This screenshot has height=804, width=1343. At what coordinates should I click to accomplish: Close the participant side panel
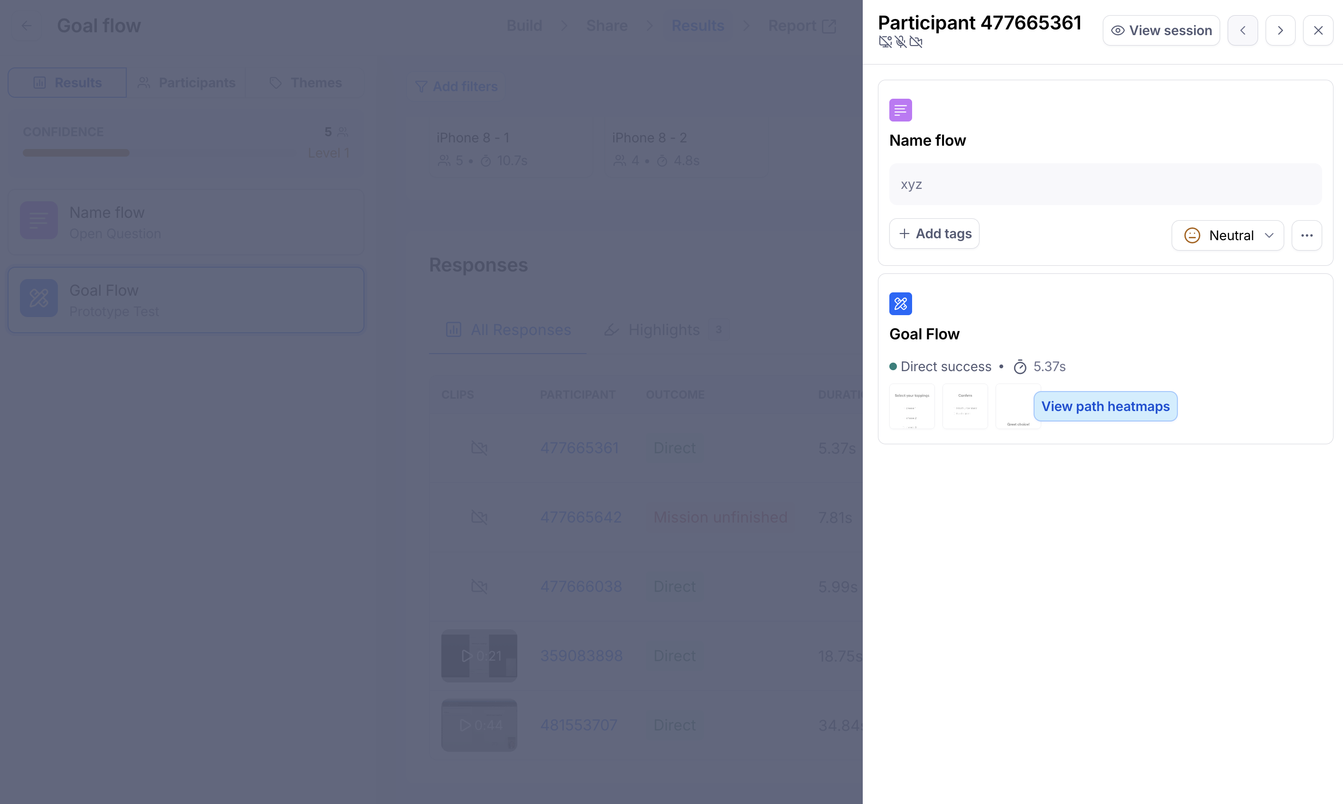pyautogui.click(x=1318, y=30)
